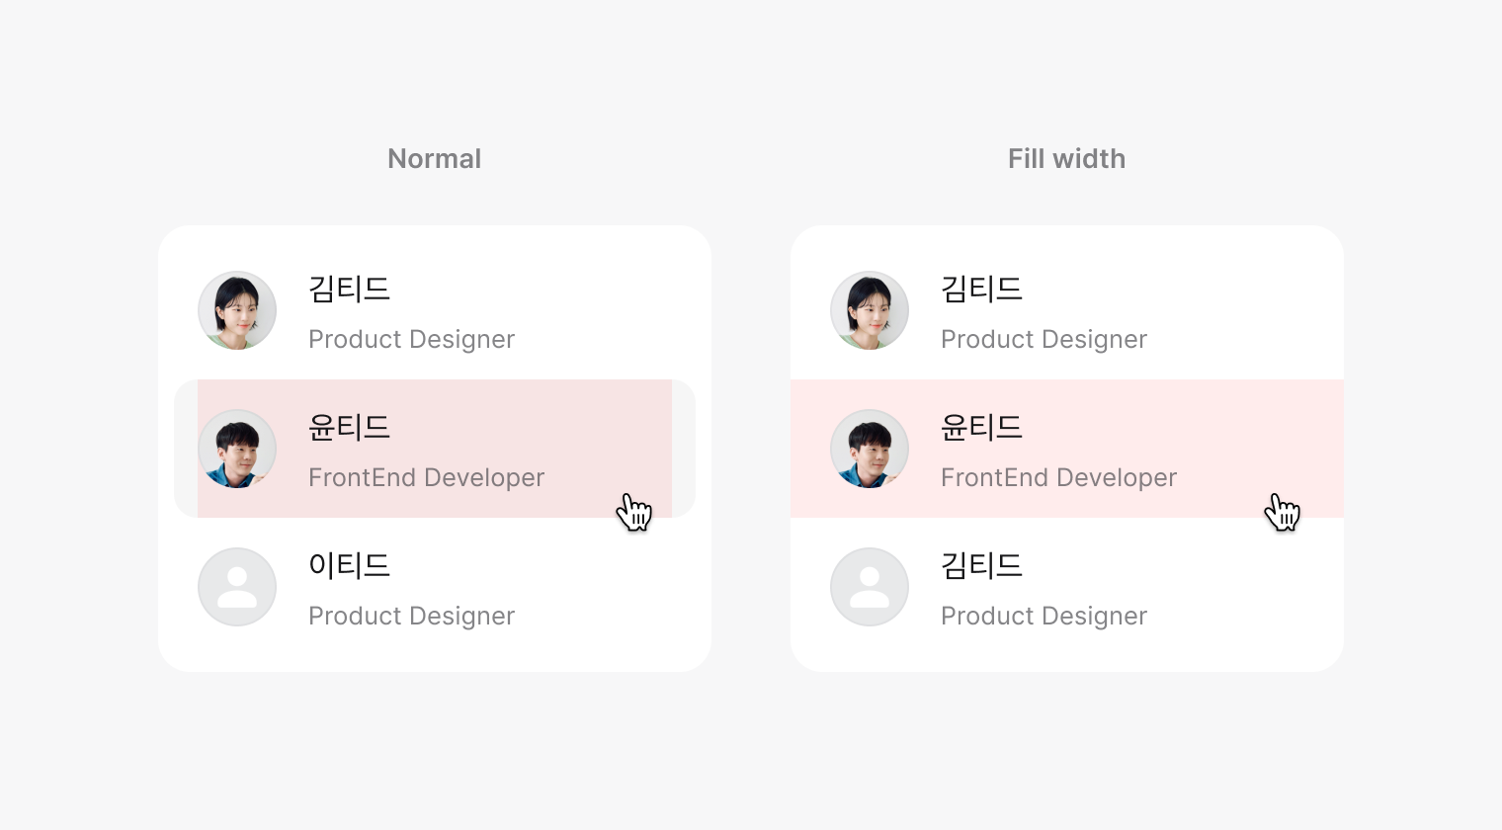Select last row's 김티드 name in Fill width list
The width and height of the screenshot is (1502, 830).
coord(981,565)
